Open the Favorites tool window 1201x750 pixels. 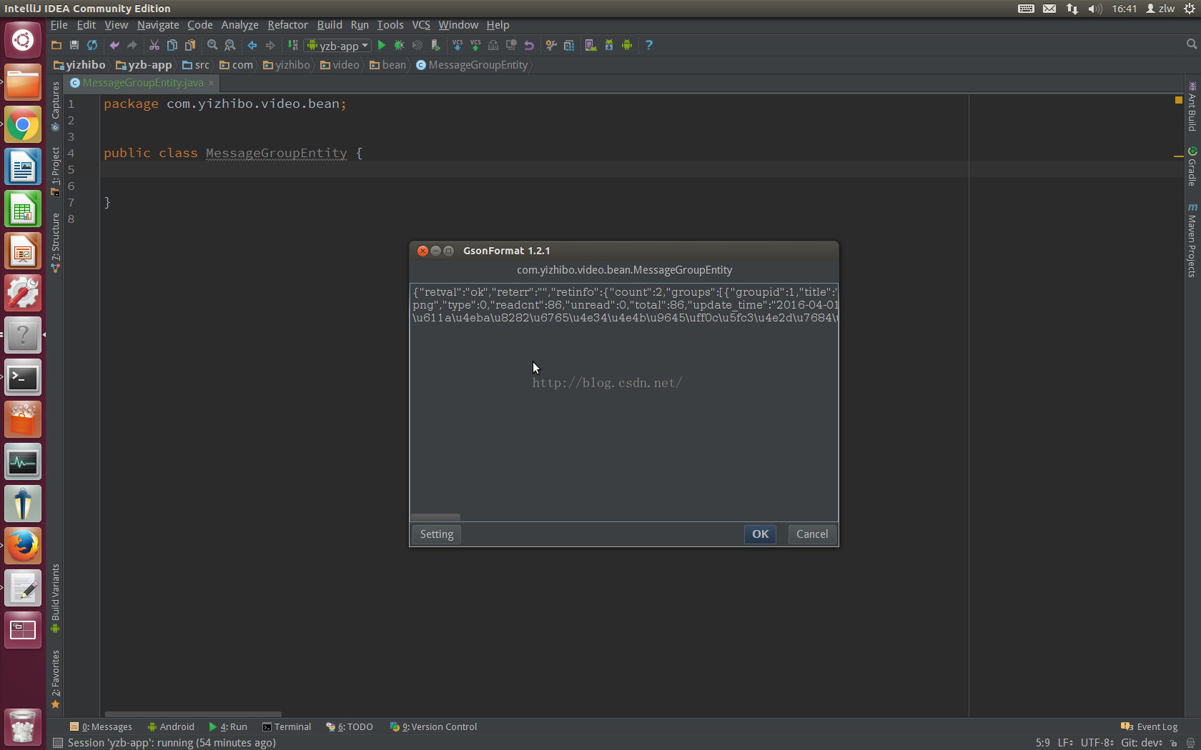tap(55, 679)
